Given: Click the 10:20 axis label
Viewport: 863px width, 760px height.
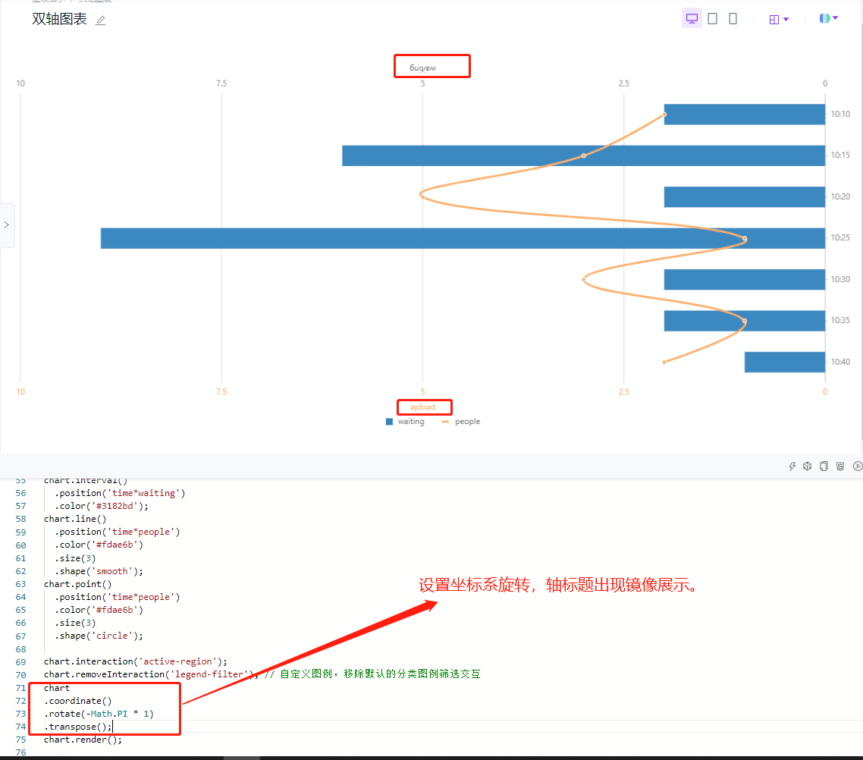Looking at the screenshot, I should point(840,196).
